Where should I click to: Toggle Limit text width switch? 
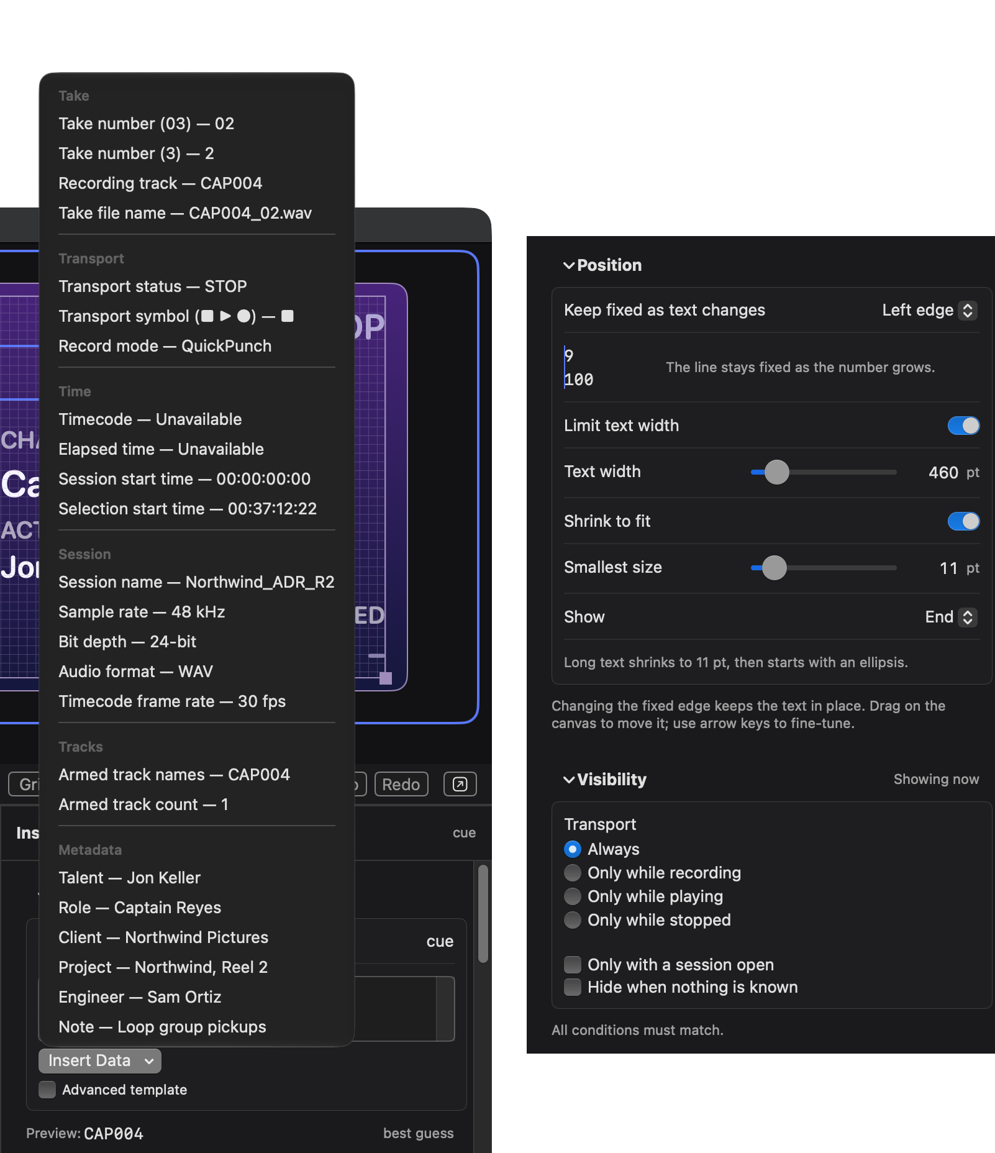tap(963, 426)
